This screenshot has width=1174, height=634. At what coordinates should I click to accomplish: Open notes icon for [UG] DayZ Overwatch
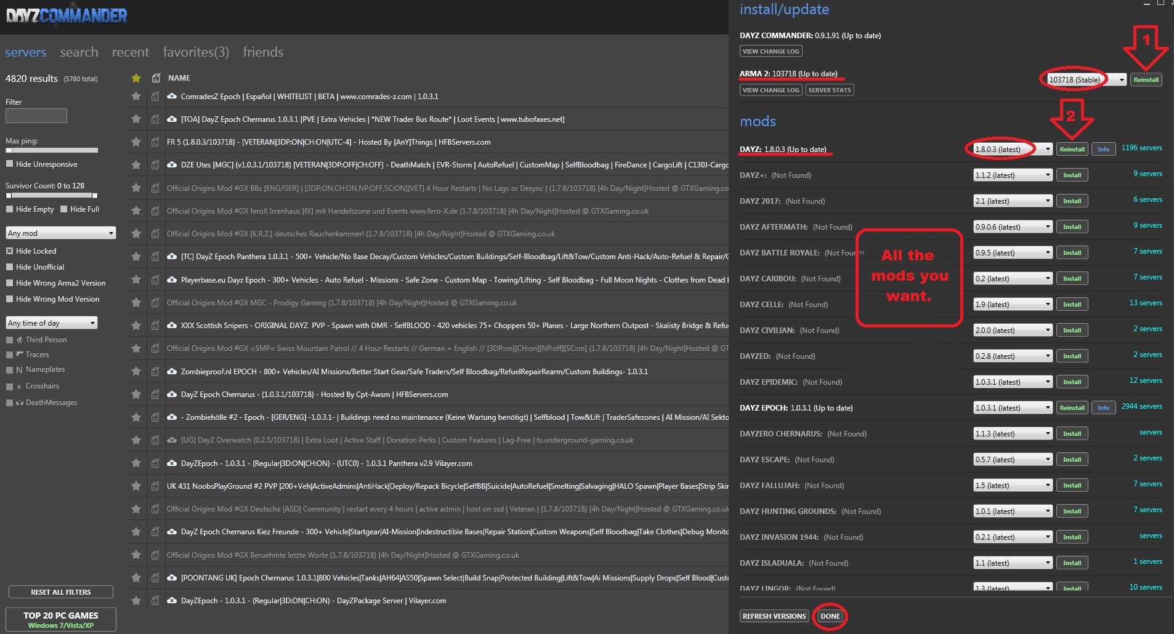[x=155, y=440]
